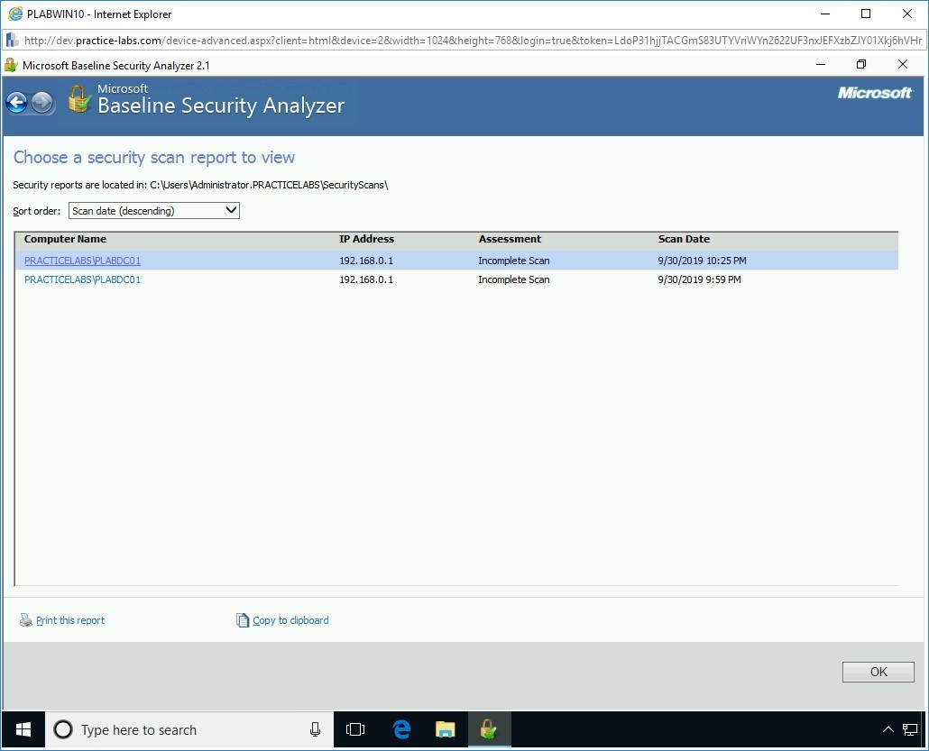Click the Baseline Security Analyzer padlock logo
This screenshot has width=929, height=751.
[x=78, y=100]
